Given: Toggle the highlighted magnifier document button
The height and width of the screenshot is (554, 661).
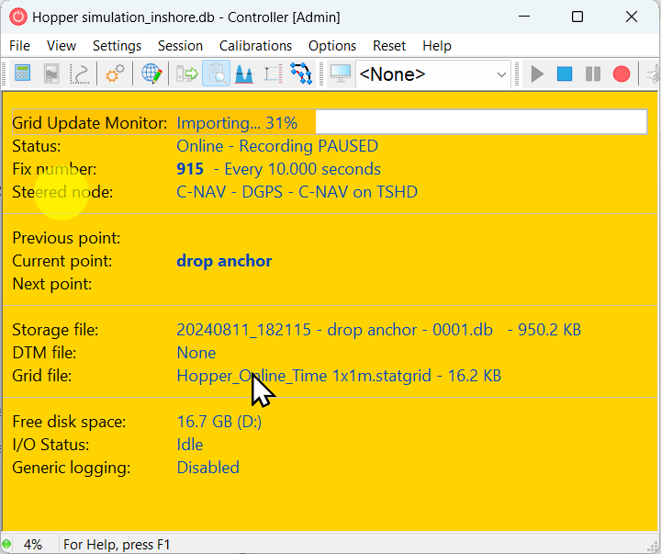Looking at the screenshot, I should [216, 73].
